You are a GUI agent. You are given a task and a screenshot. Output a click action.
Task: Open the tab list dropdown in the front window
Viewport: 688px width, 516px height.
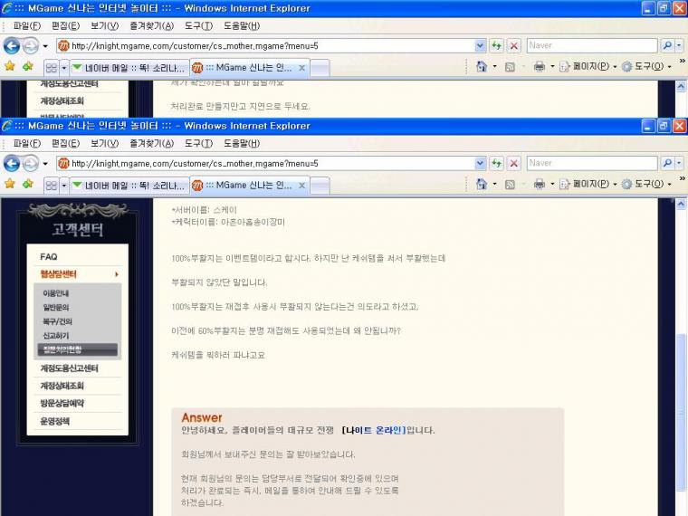(x=64, y=186)
